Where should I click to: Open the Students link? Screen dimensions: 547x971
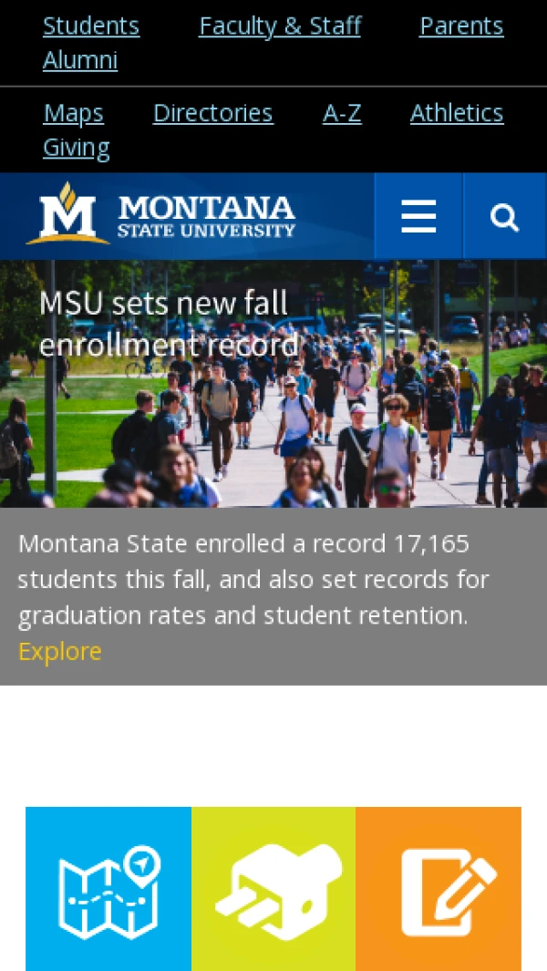tap(91, 26)
